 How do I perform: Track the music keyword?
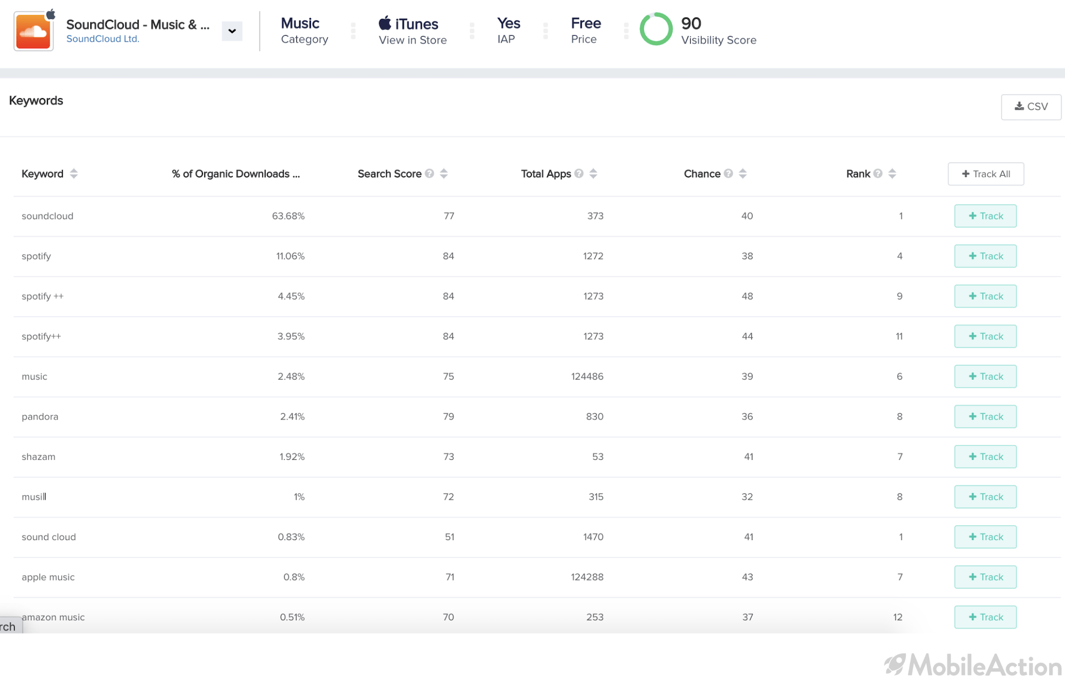[985, 376]
